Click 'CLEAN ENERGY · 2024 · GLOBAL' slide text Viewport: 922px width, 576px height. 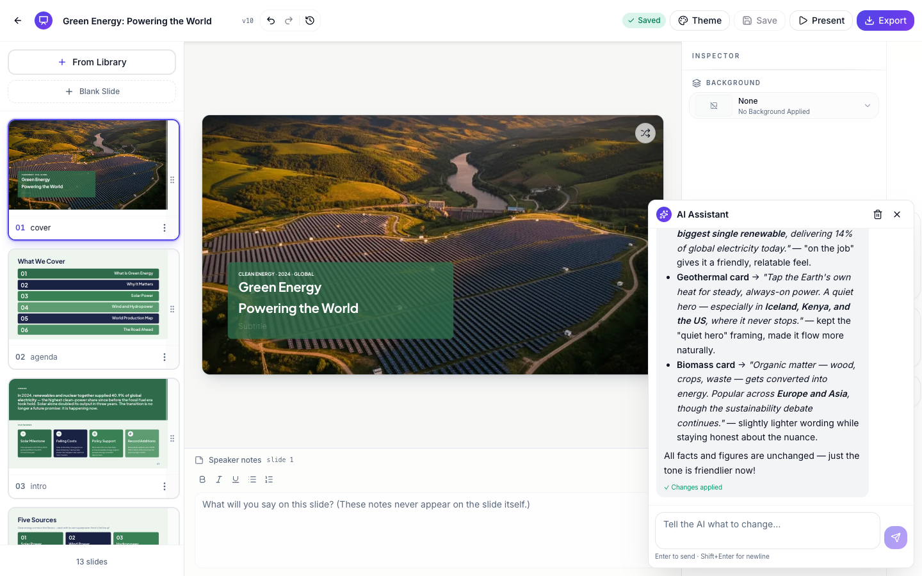(x=276, y=274)
